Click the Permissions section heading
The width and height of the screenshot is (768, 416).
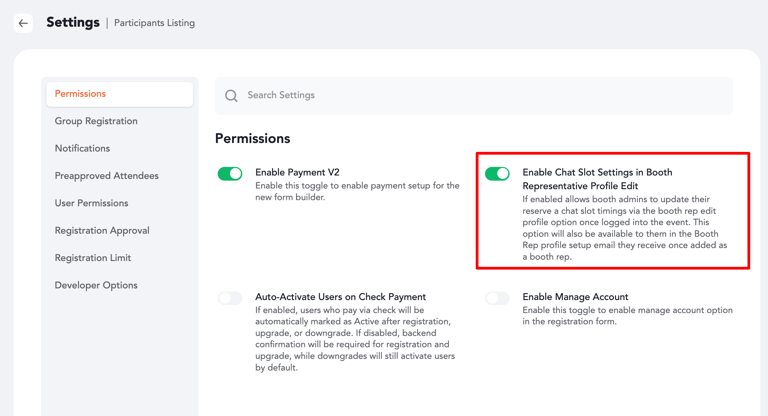(253, 139)
